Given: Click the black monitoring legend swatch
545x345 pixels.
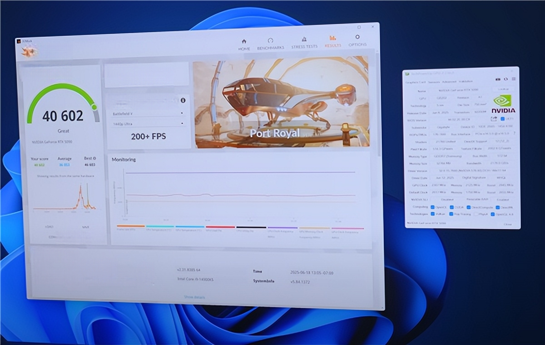Looking at the screenshot, I should coord(251,227).
